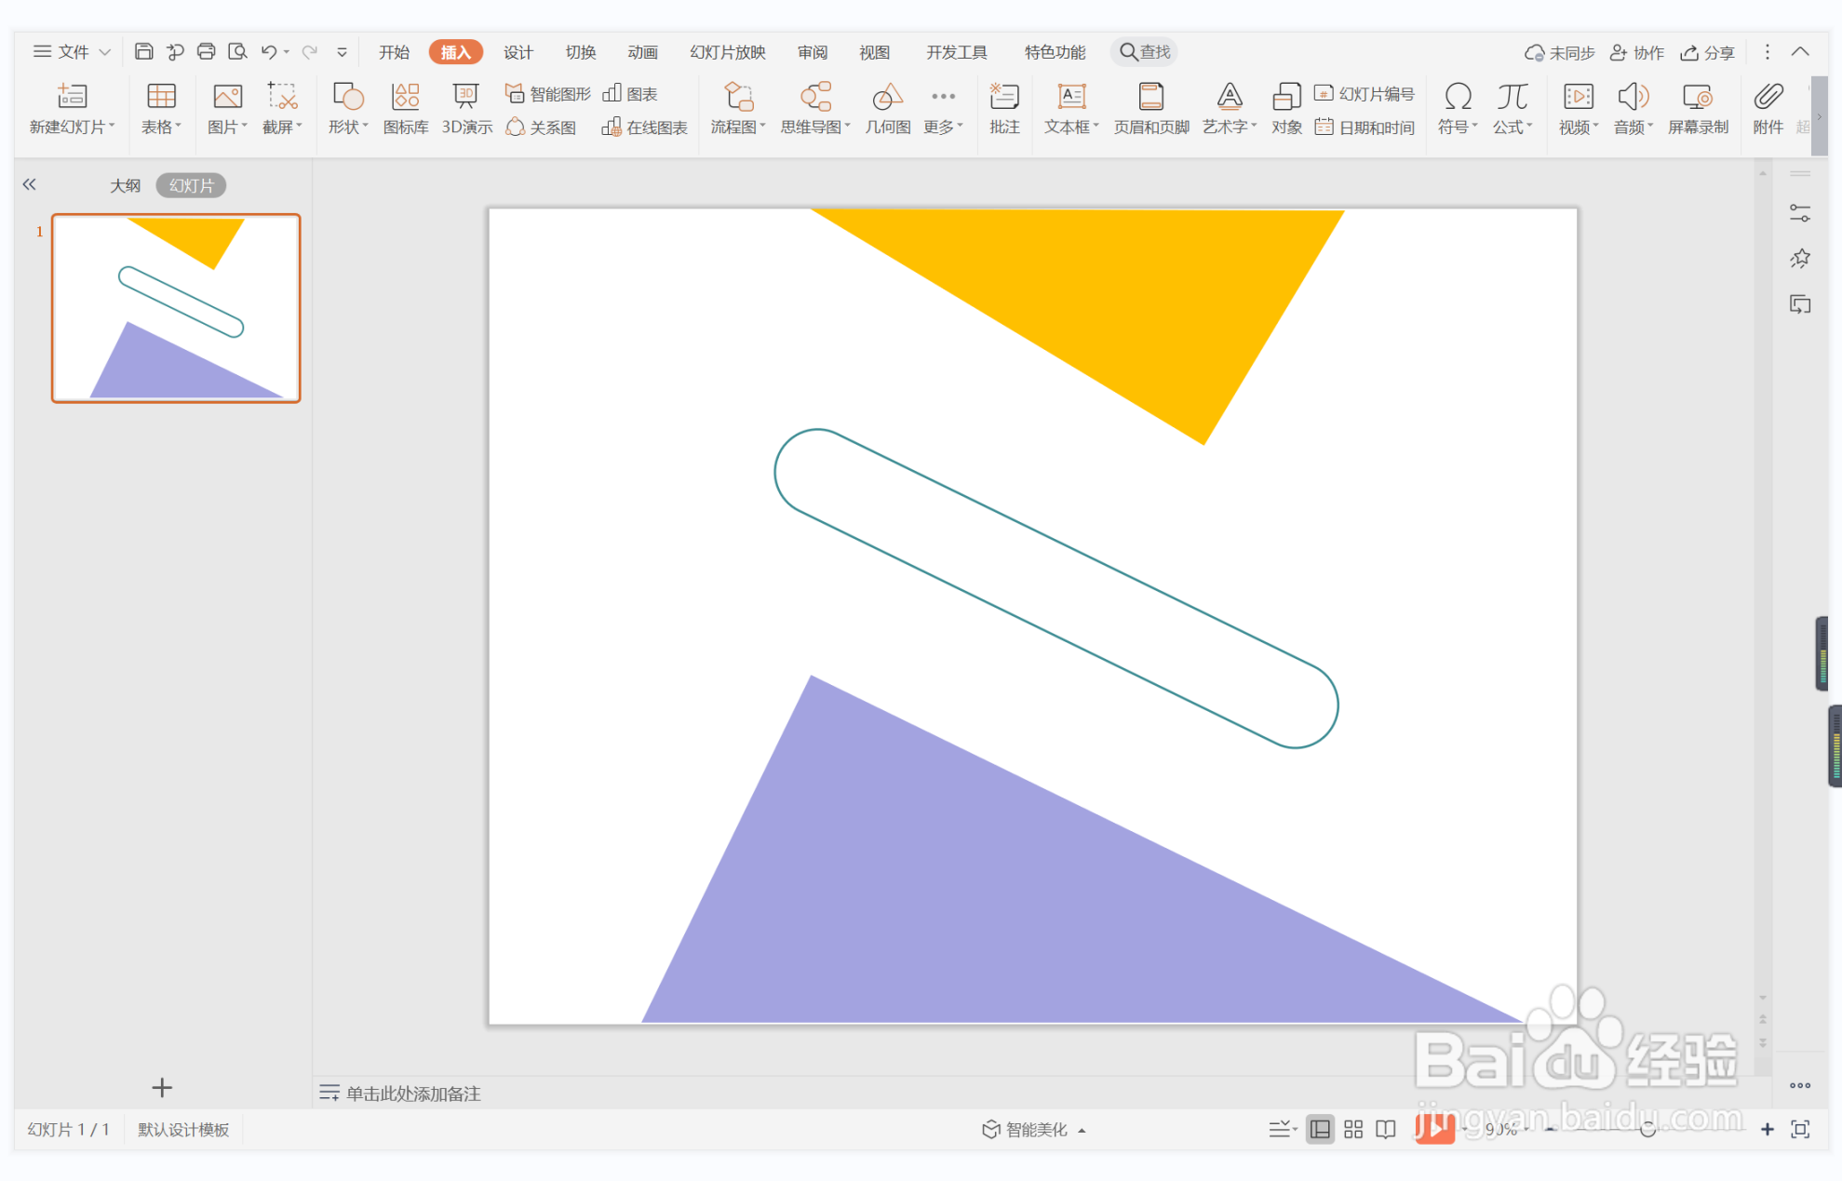The image size is (1842, 1181).
Task: Switch to the Start (开始) tab
Action: tap(394, 52)
